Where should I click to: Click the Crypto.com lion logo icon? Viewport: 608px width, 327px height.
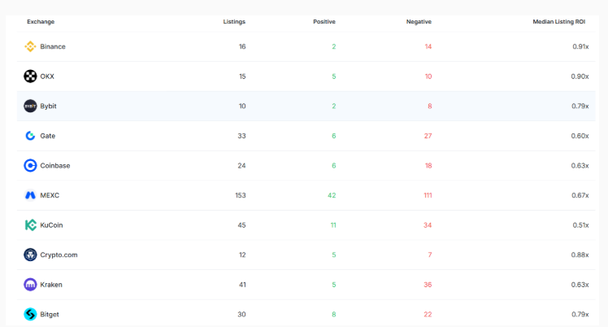[30, 255]
